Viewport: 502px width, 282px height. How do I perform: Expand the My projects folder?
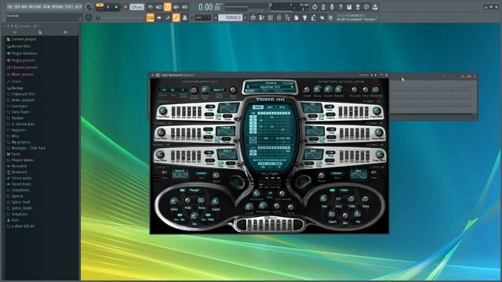click(20, 142)
